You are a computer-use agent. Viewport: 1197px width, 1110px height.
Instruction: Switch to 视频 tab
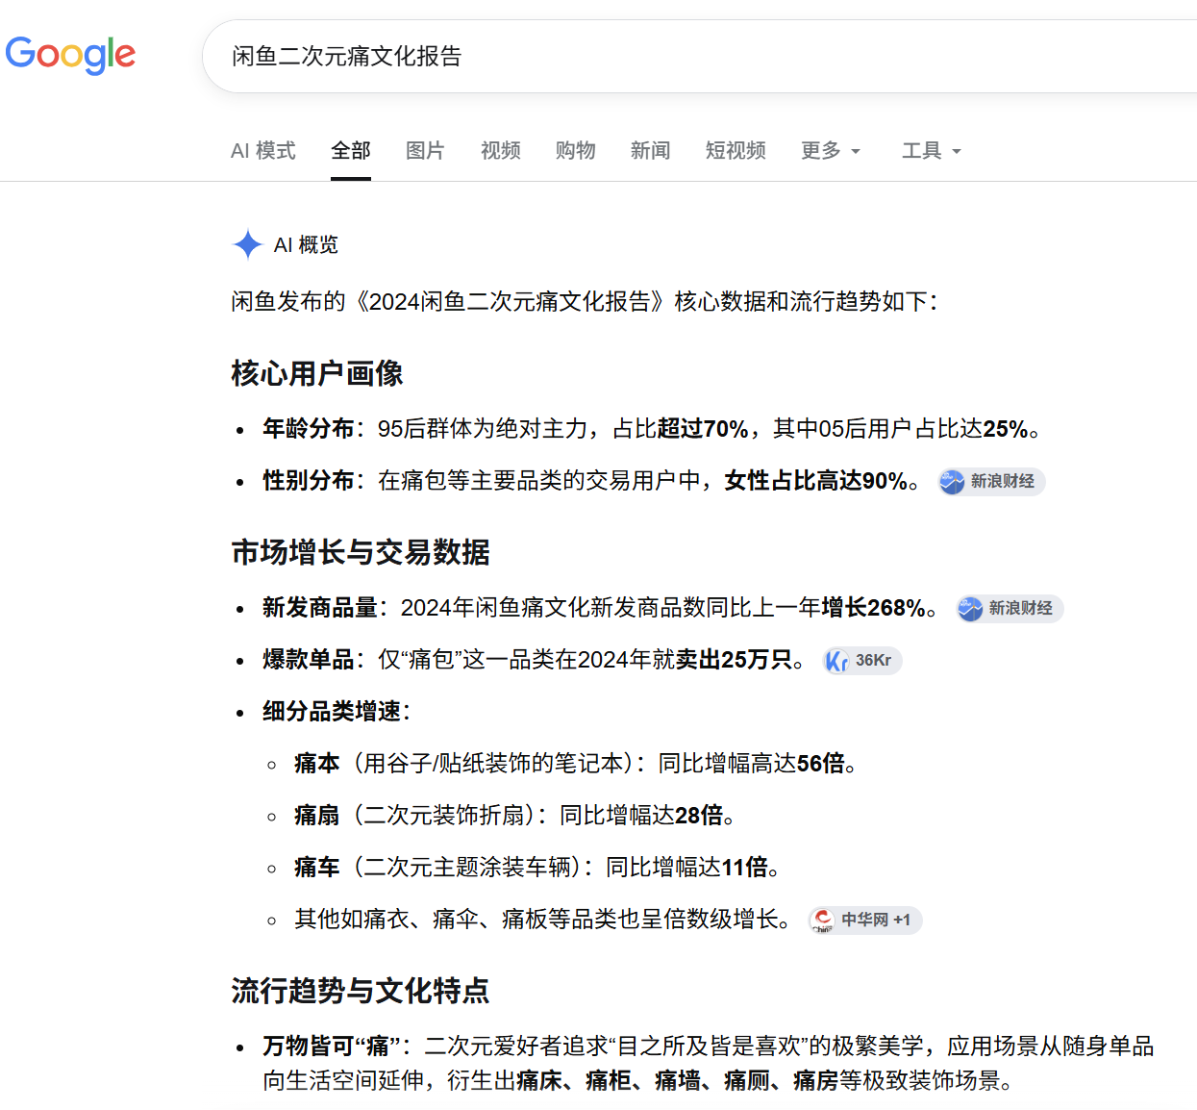501,150
